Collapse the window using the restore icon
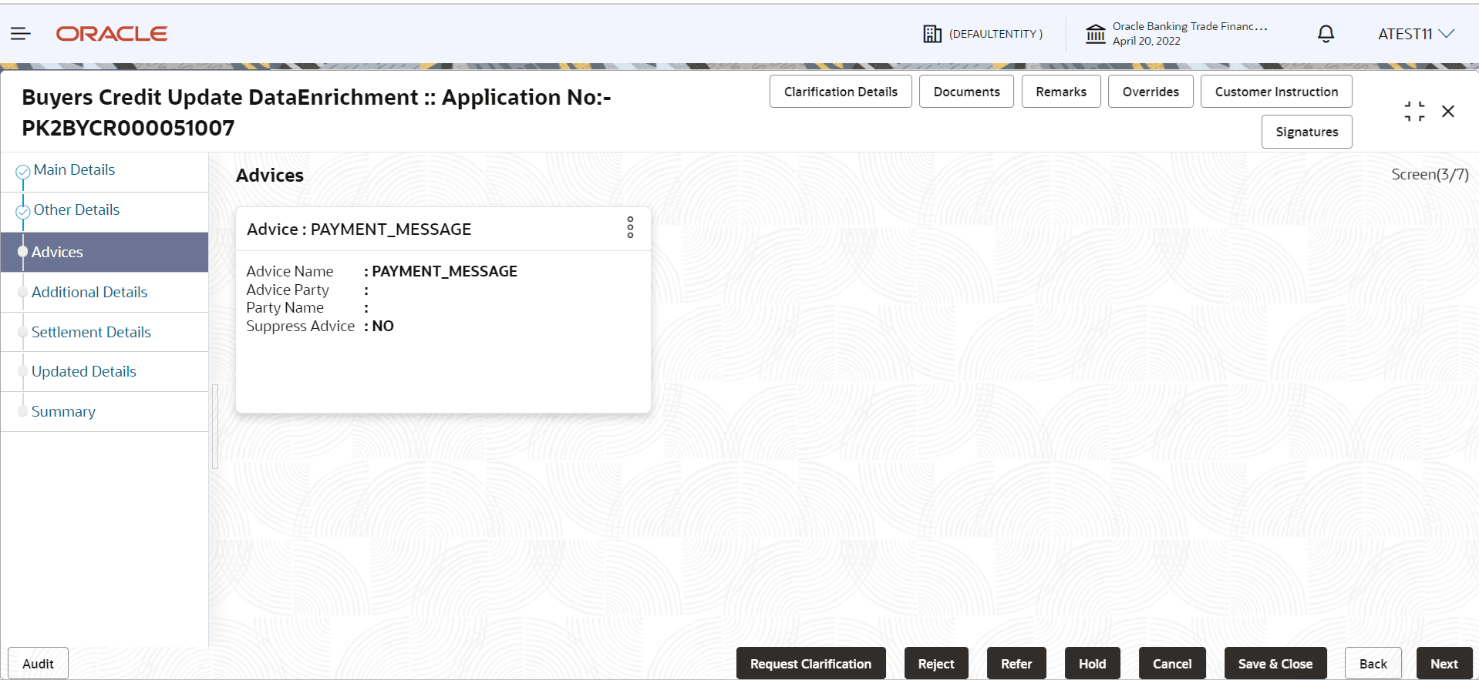The image size is (1479, 680). point(1414,112)
